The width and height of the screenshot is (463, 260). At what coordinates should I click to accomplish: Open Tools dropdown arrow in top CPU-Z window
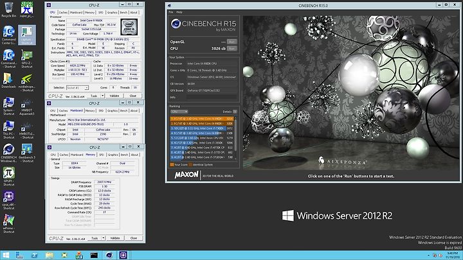click(x=102, y=96)
